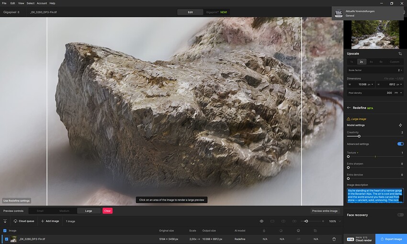Viewport: 407px width, 244px height.
Task: Click the zoom out minus icon
Action: (302, 221)
